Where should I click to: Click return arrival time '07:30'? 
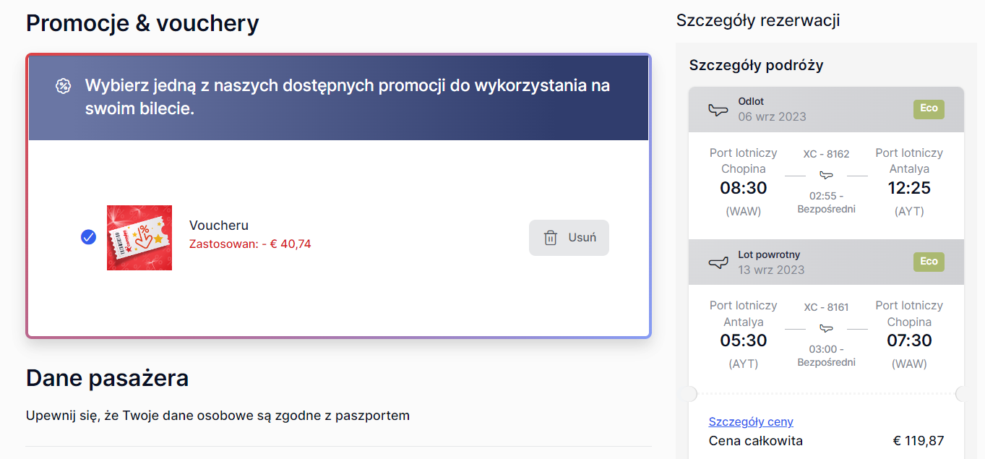(909, 340)
